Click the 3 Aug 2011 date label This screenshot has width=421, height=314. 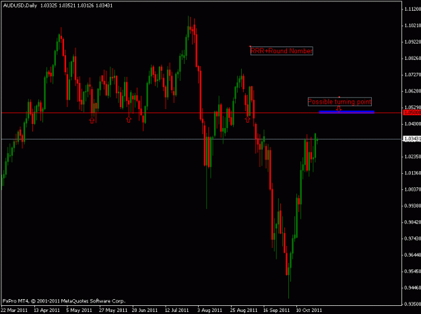209,310
